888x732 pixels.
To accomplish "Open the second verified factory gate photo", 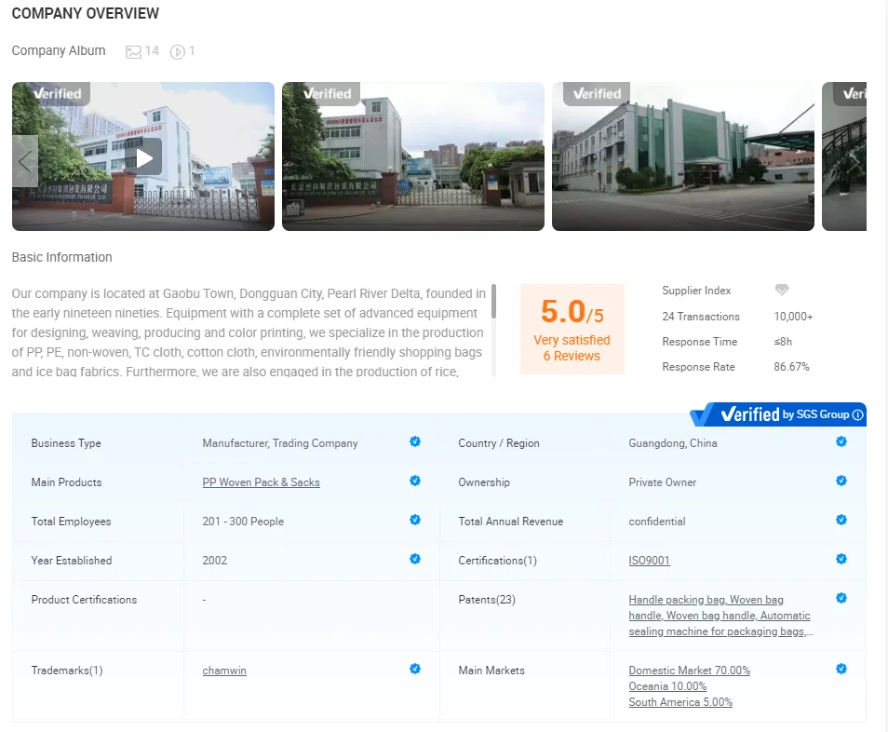I will [x=413, y=156].
